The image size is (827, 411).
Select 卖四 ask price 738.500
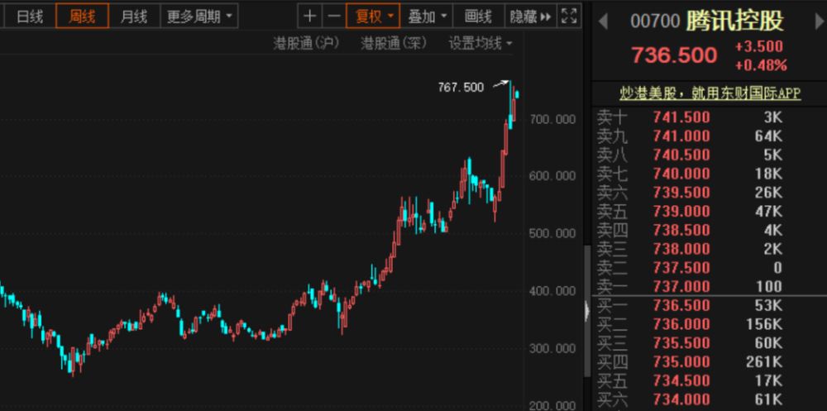click(x=681, y=230)
